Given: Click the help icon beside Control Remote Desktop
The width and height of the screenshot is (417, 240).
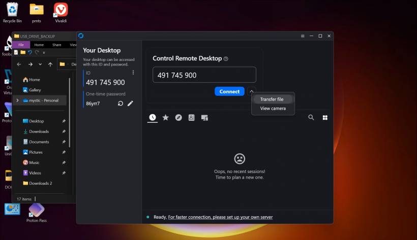Looking at the screenshot, I should (226, 59).
